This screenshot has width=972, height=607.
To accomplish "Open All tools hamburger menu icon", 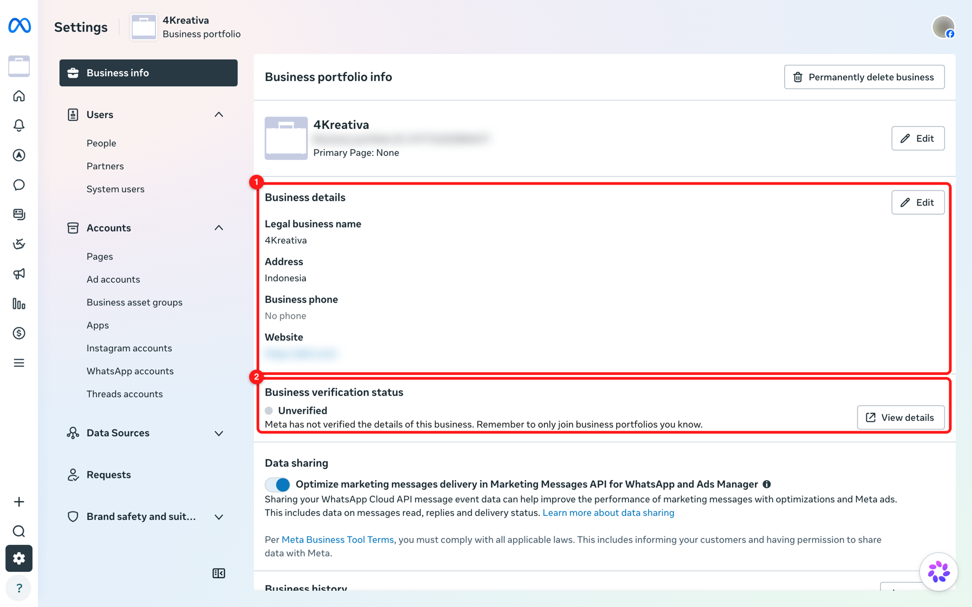I will (x=19, y=363).
